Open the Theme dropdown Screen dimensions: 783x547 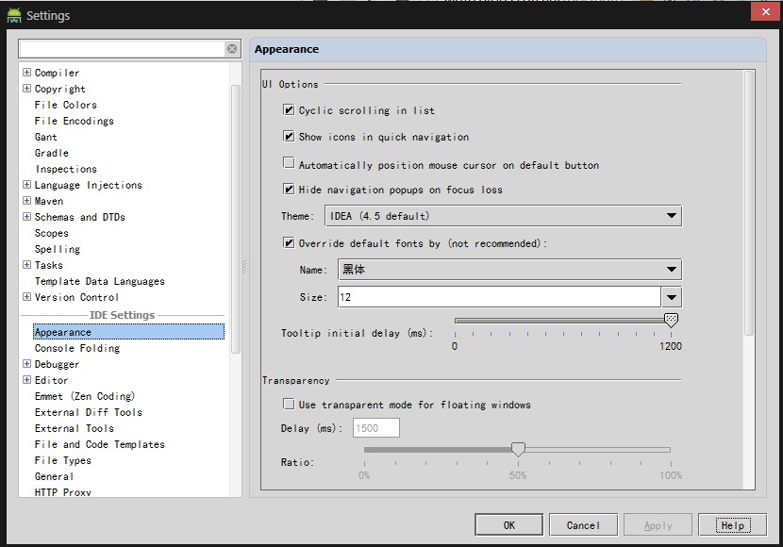point(503,216)
